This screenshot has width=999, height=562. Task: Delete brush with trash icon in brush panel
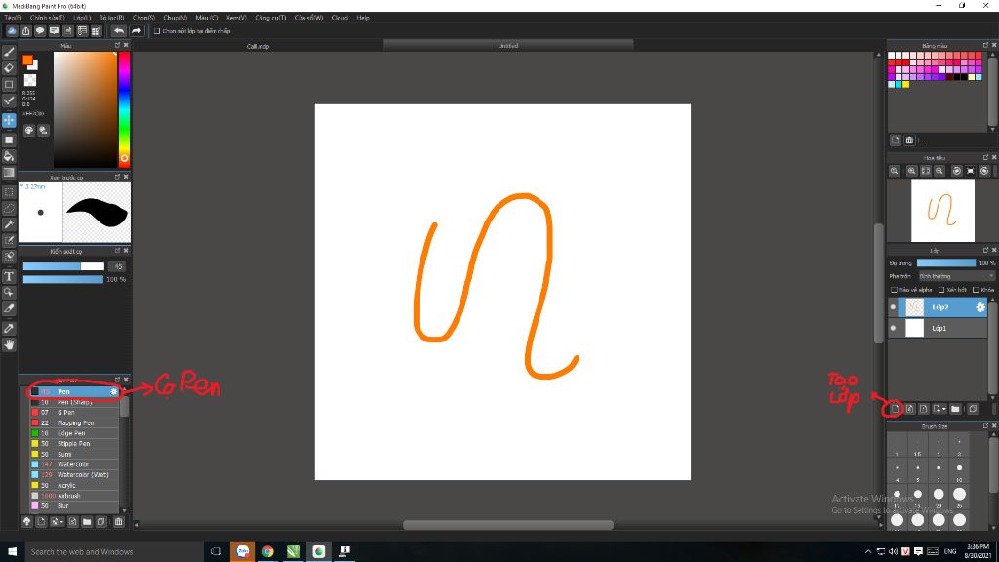(118, 521)
